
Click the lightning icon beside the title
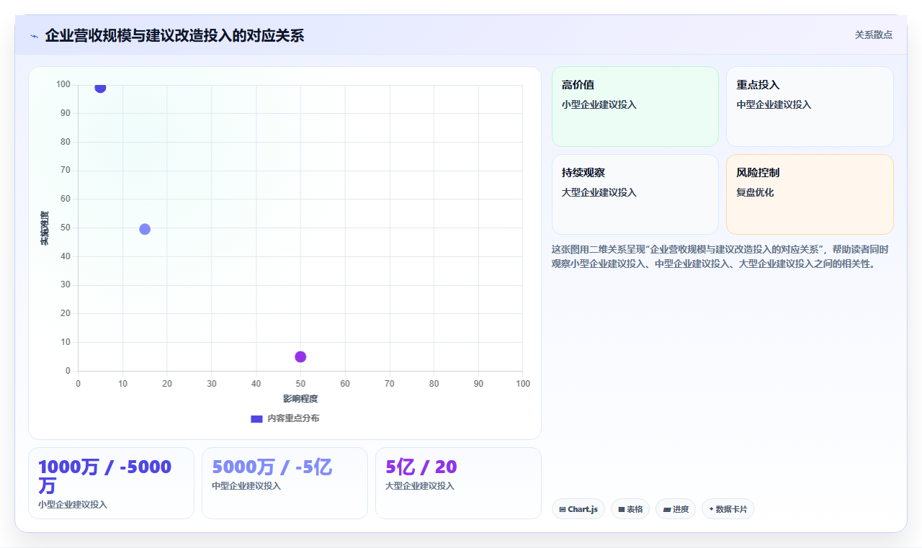coord(35,36)
